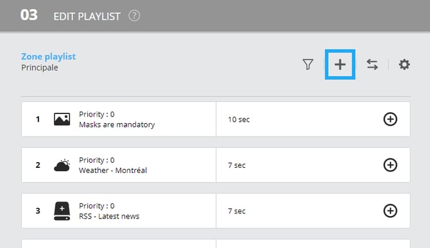This screenshot has height=248, width=430.
Task: Open the playlist filter funnel icon
Action: point(307,65)
